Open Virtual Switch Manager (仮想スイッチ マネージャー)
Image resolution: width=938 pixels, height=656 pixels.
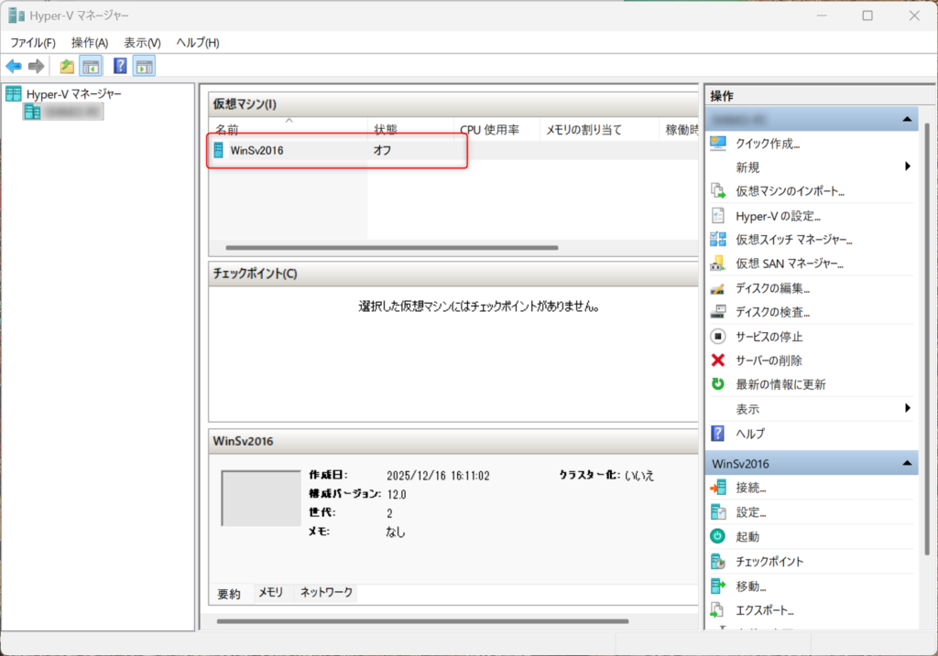[793, 240]
